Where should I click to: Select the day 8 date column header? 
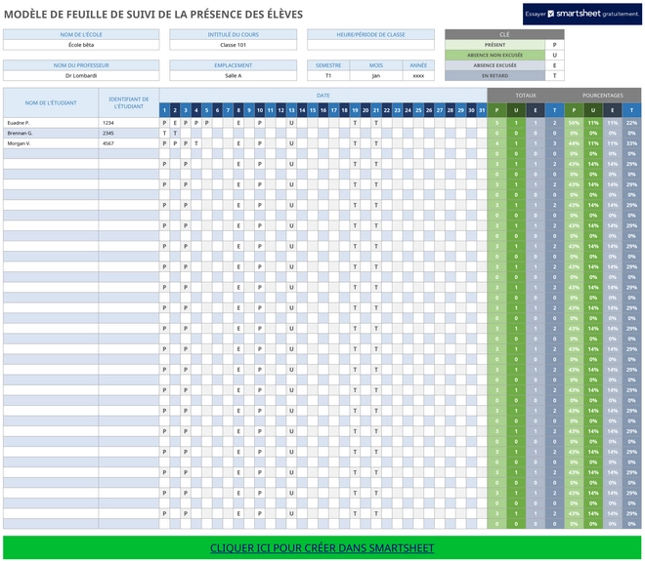click(238, 110)
